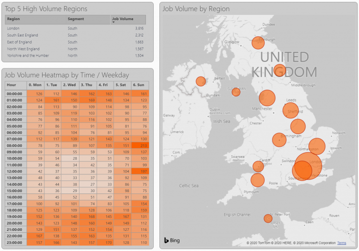This screenshot has width=359, height=251.
Task: Click the bubble over Birmingham
Action: [x=279, y=140]
